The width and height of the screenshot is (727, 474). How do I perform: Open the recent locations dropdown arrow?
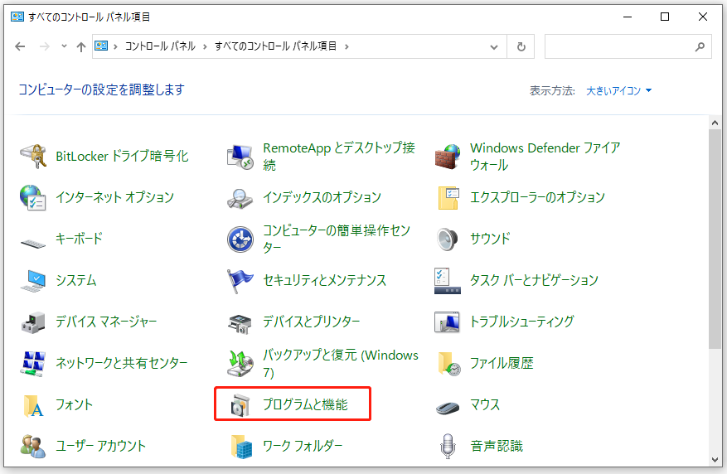coord(64,46)
